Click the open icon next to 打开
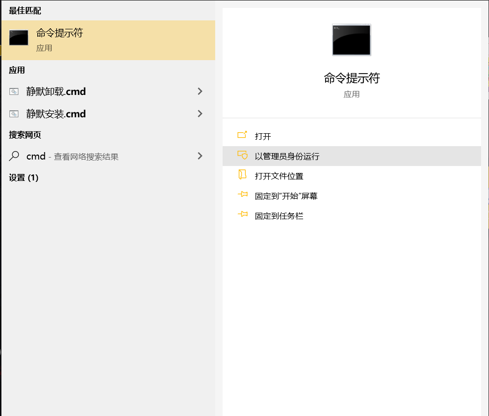 pyautogui.click(x=243, y=135)
